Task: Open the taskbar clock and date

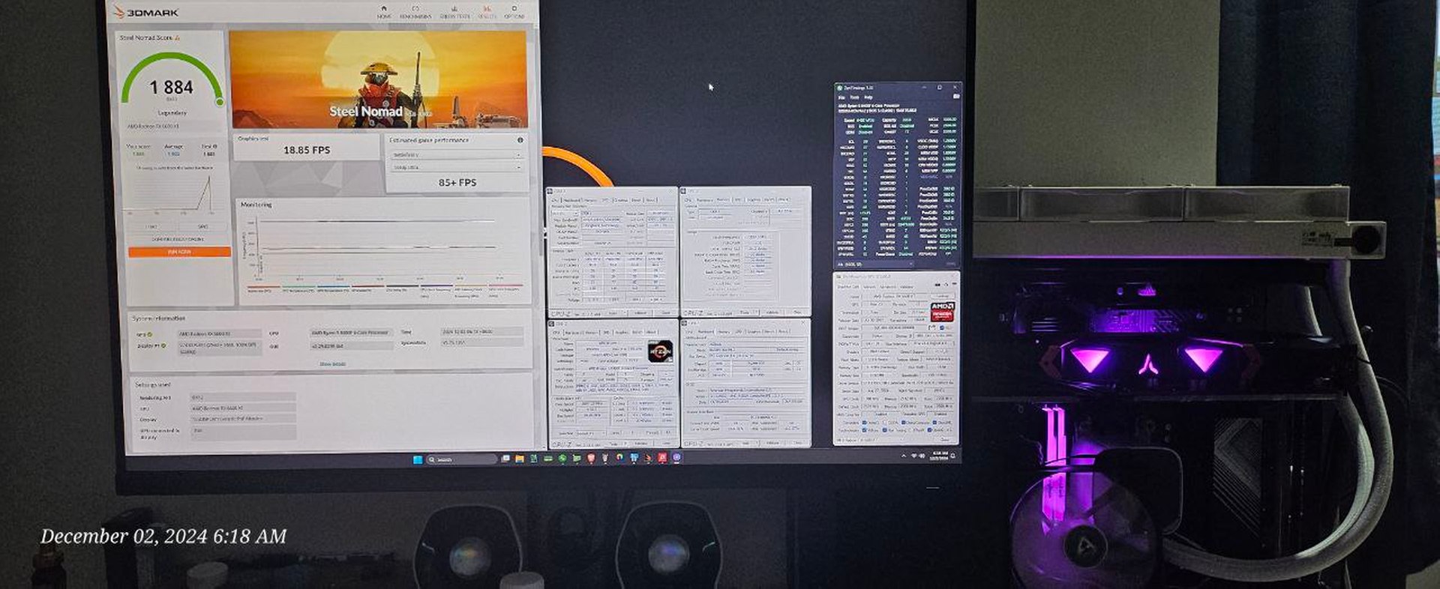Action: click(x=940, y=456)
